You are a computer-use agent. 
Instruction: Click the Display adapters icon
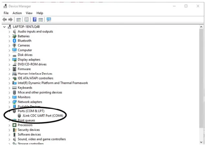[14, 60]
